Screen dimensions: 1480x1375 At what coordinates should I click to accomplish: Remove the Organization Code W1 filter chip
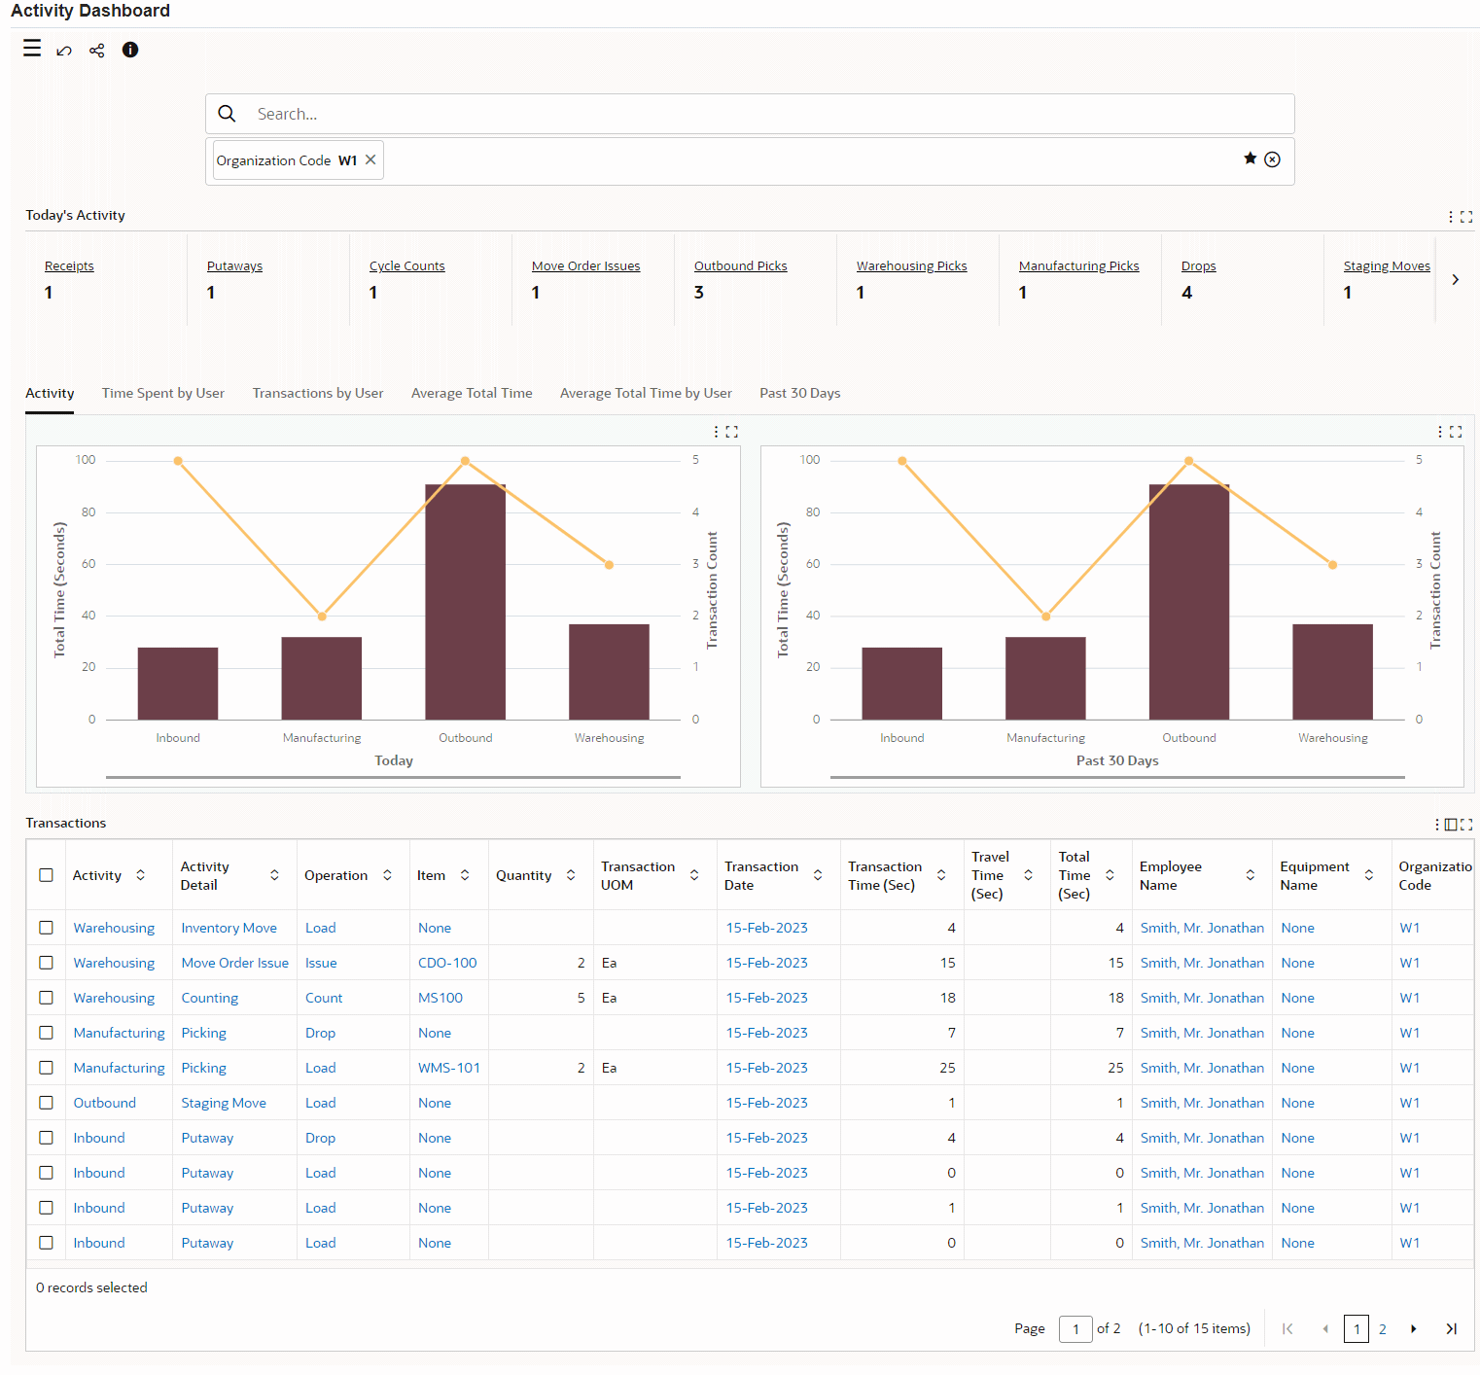370,159
